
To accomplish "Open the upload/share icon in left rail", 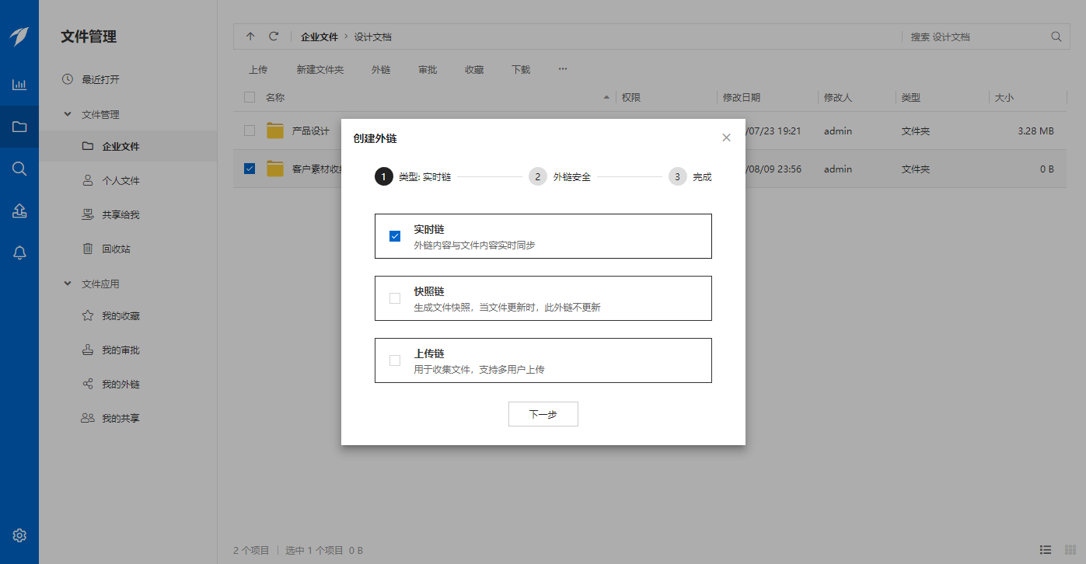I will coord(19,211).
